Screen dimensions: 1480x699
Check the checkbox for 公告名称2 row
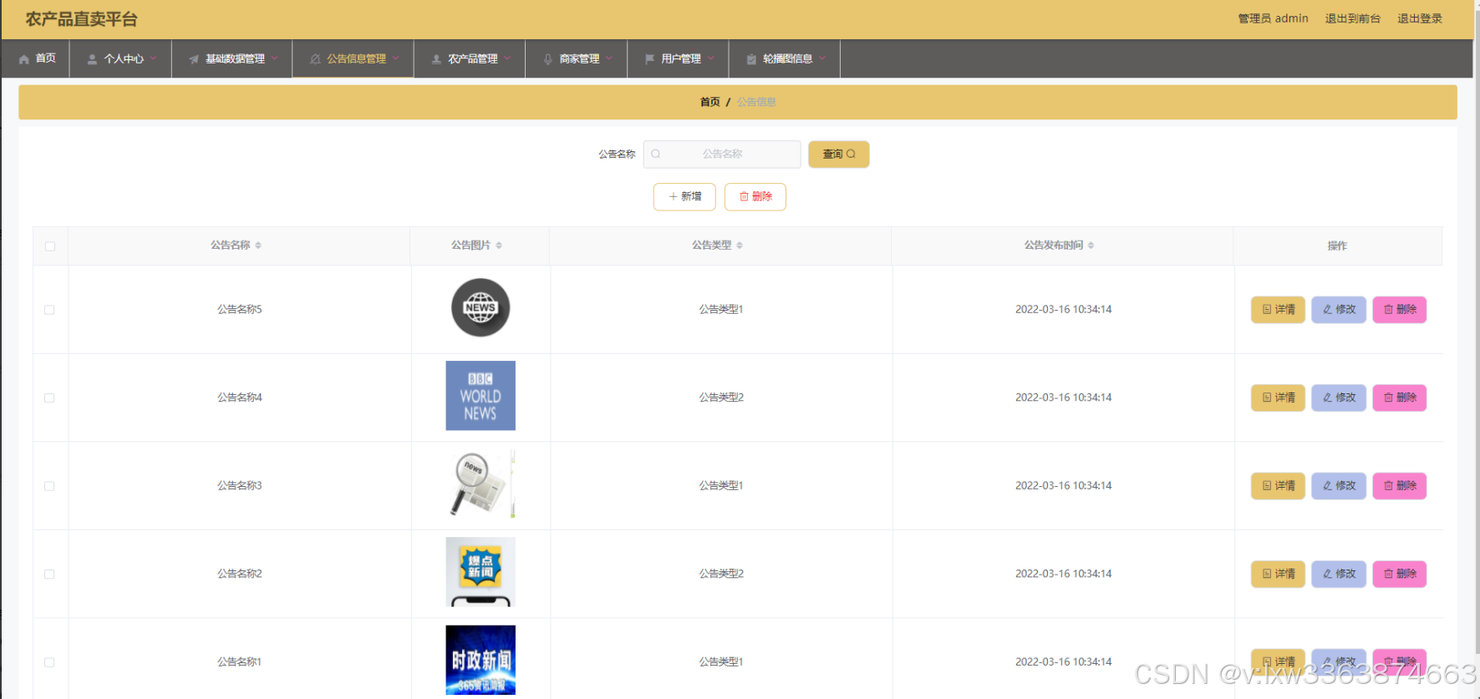coord(49,575)
